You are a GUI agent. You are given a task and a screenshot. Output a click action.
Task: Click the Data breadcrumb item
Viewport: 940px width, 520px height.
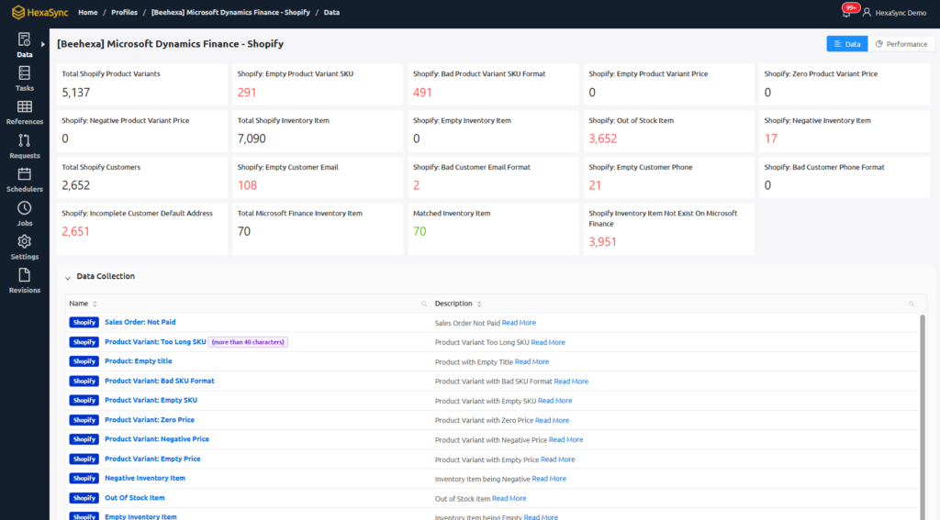(331, 12)
